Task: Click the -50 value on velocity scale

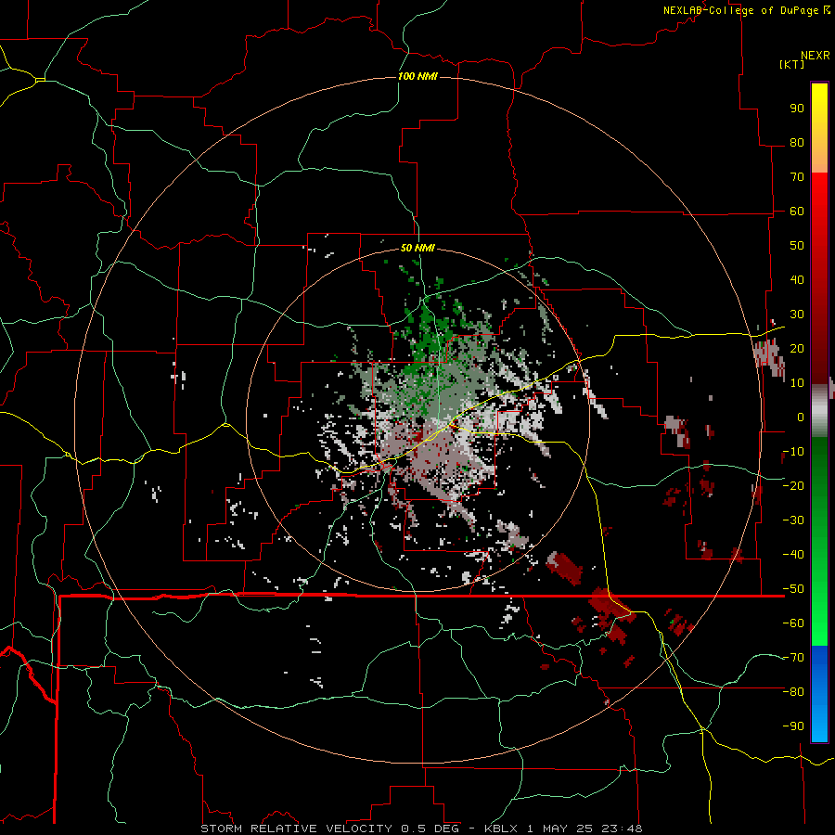Action: coord(793,589)
